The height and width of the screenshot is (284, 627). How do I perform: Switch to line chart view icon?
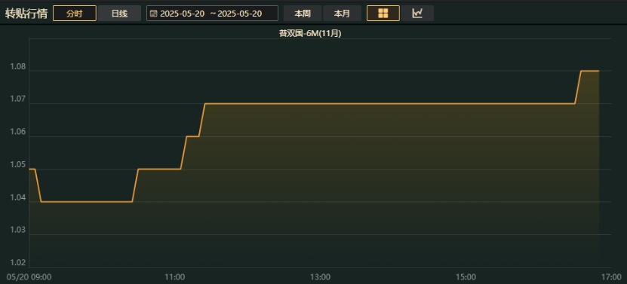(417, 13)
